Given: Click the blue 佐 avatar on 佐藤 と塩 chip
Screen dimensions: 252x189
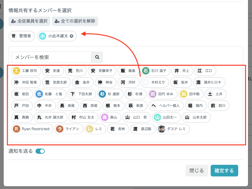Looking at the screenshot, I should (39, 94).
